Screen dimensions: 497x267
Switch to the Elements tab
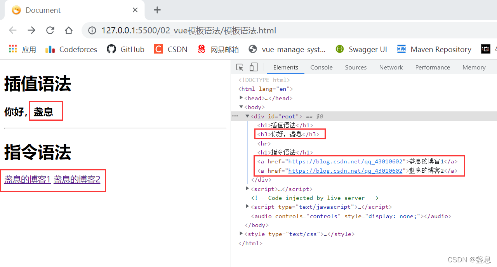click(286, 68)
